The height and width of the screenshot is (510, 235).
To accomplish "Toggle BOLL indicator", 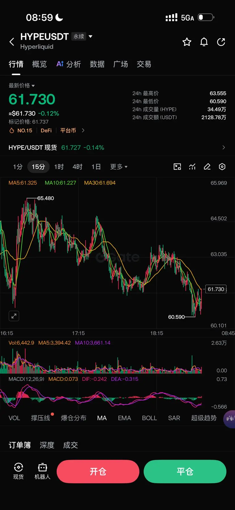I will (x=149, y=418).
